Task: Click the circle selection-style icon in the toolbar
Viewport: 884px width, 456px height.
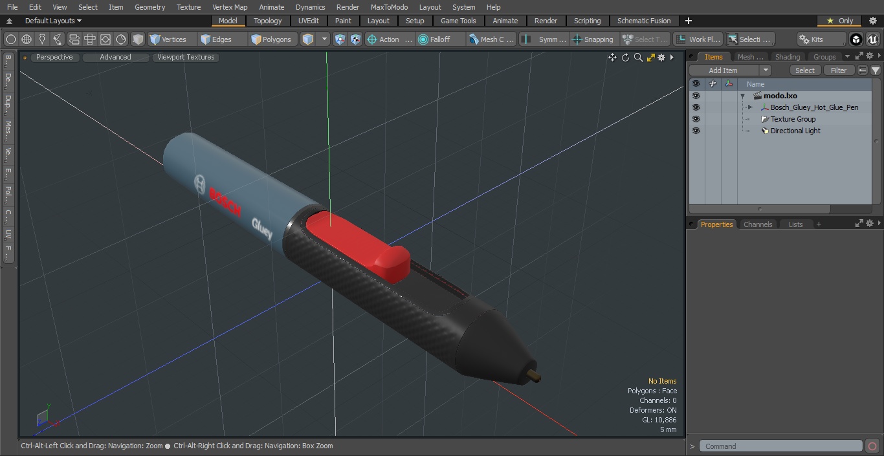Action: pyautogui.click(x=10, y=39)
